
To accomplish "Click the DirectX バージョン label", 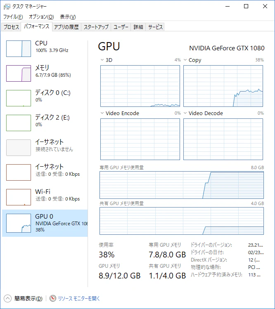I will [209, 260].
